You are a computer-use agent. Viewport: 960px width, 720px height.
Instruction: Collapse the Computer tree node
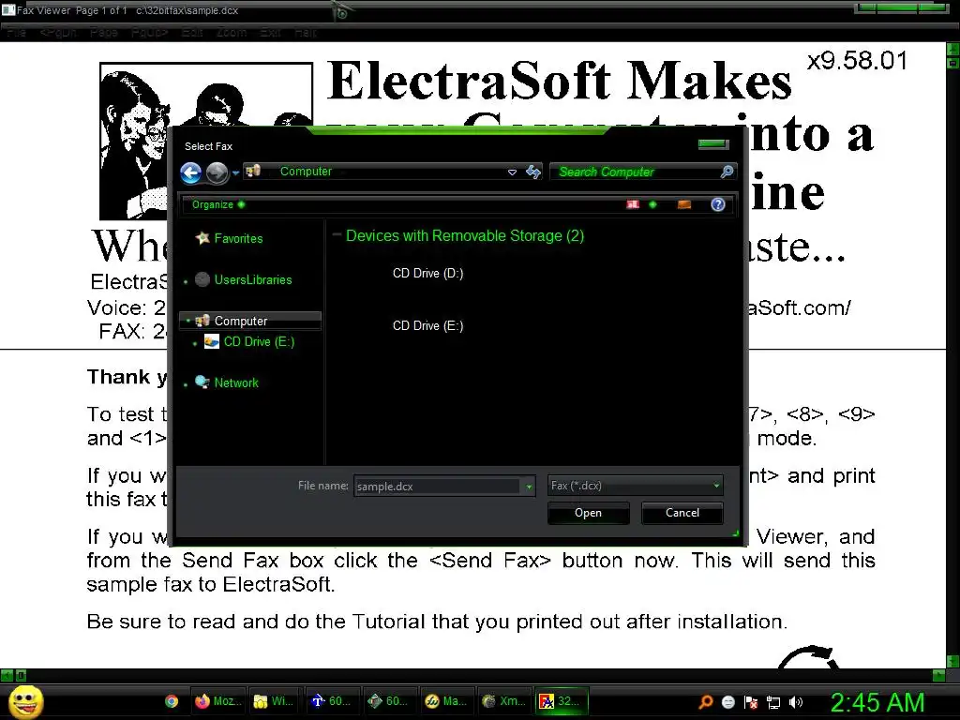click(187, 321)
